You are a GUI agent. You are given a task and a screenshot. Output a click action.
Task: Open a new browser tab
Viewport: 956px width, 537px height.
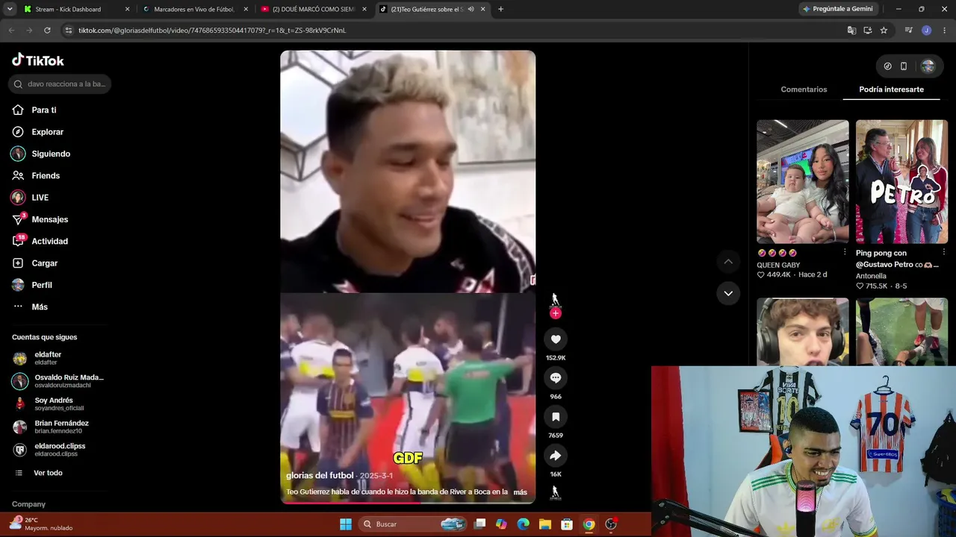tap(500, 9)
